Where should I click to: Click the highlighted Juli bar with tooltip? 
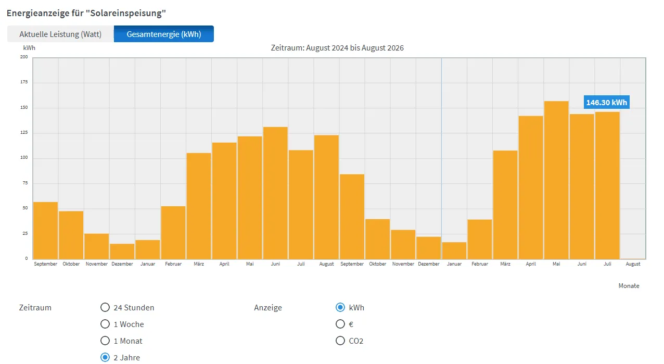point(607,185)
